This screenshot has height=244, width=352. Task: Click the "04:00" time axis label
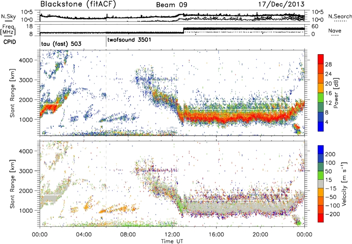coord(84,235)
